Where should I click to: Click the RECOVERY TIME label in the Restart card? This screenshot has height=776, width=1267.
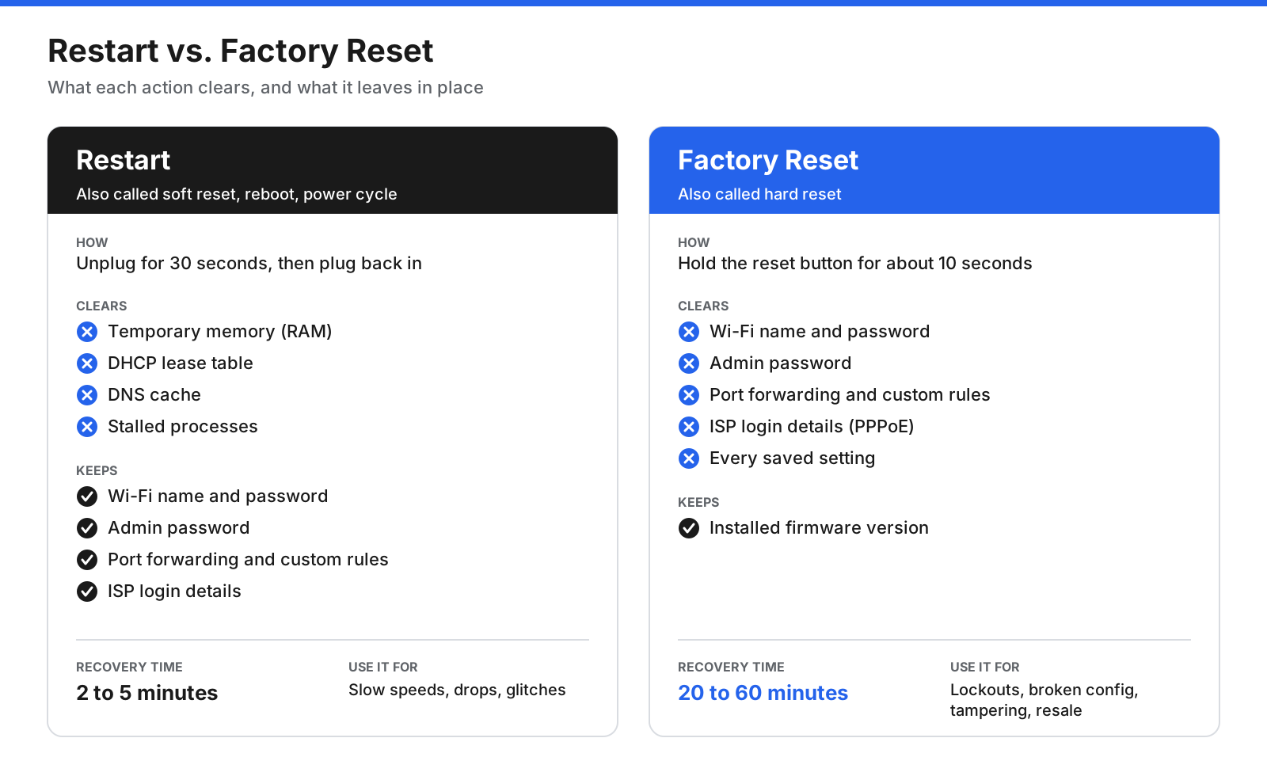pyautogui.click(x=129, y=668)
